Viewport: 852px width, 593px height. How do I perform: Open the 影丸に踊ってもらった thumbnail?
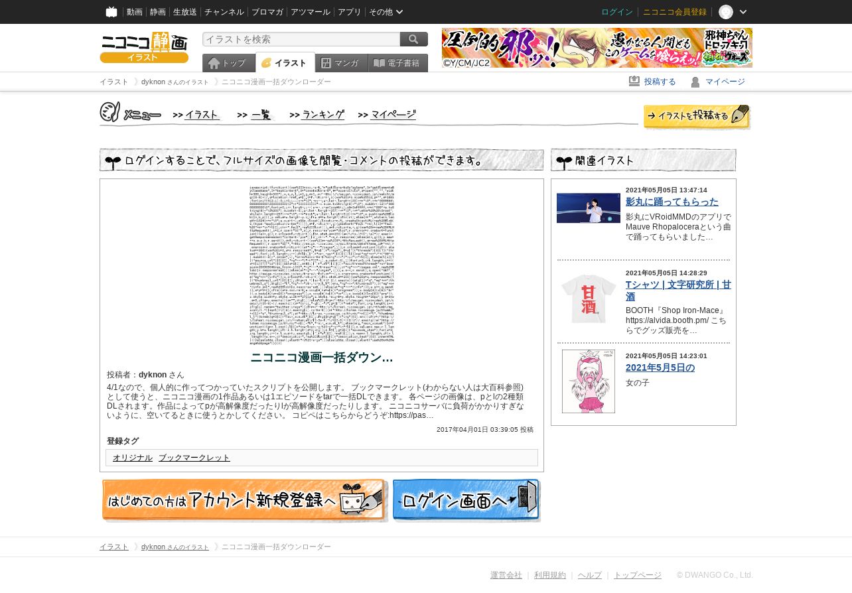pyautogui.click(x=589, y=208)
